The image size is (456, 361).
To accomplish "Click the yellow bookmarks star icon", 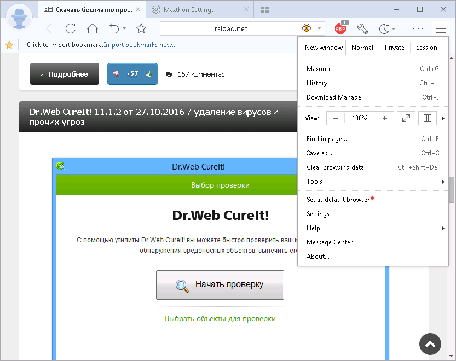I will coord(9,45).
